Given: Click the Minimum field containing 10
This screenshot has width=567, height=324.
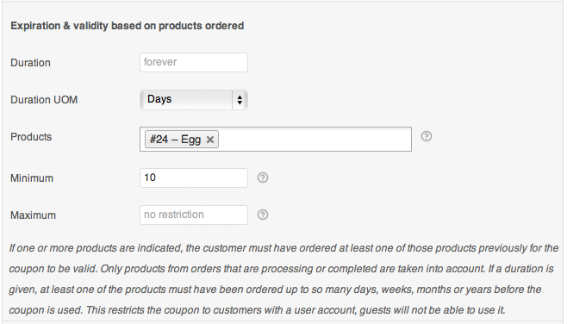Looking at the screenshot, I should tap(194, 178).
